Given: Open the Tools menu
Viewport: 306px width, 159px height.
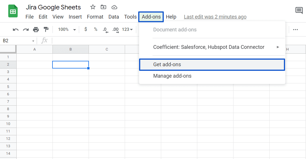Looking at the screenshot, I should (130, 17).
